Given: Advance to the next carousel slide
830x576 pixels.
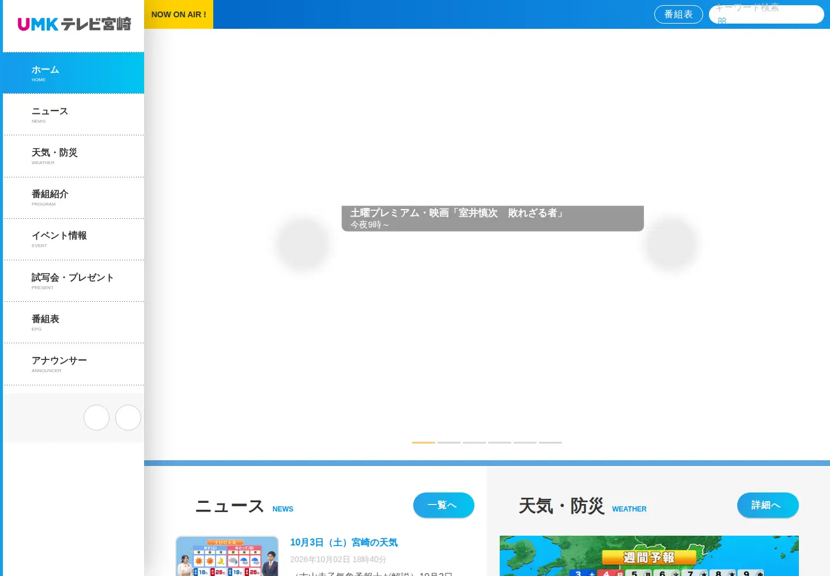Looking at the screenshot, I should [x=671, y=244].
